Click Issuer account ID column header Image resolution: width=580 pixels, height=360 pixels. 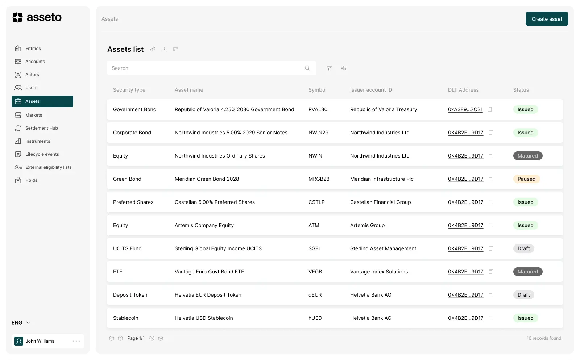[371, 90]
